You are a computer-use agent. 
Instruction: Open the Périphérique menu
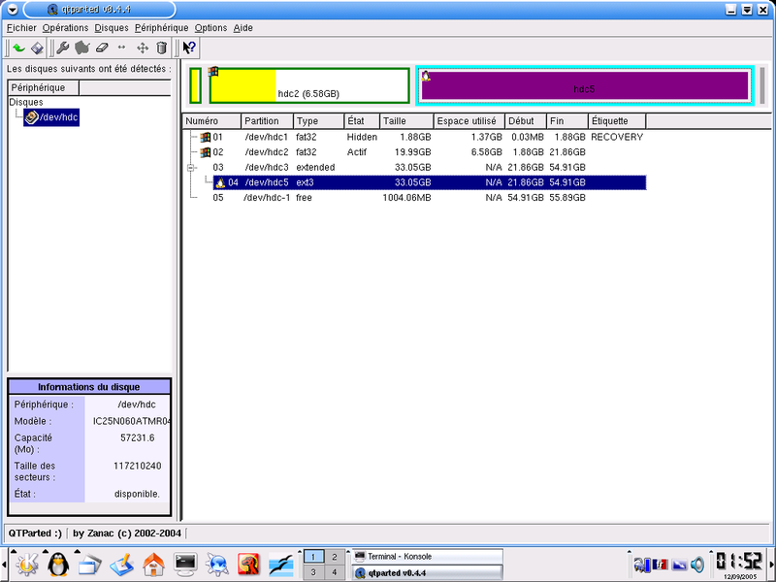coord(161,28)
